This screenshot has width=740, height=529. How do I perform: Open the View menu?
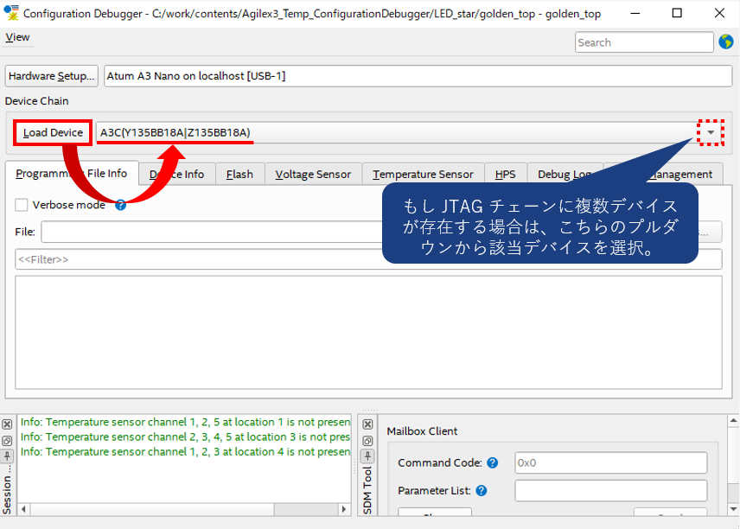17,37
